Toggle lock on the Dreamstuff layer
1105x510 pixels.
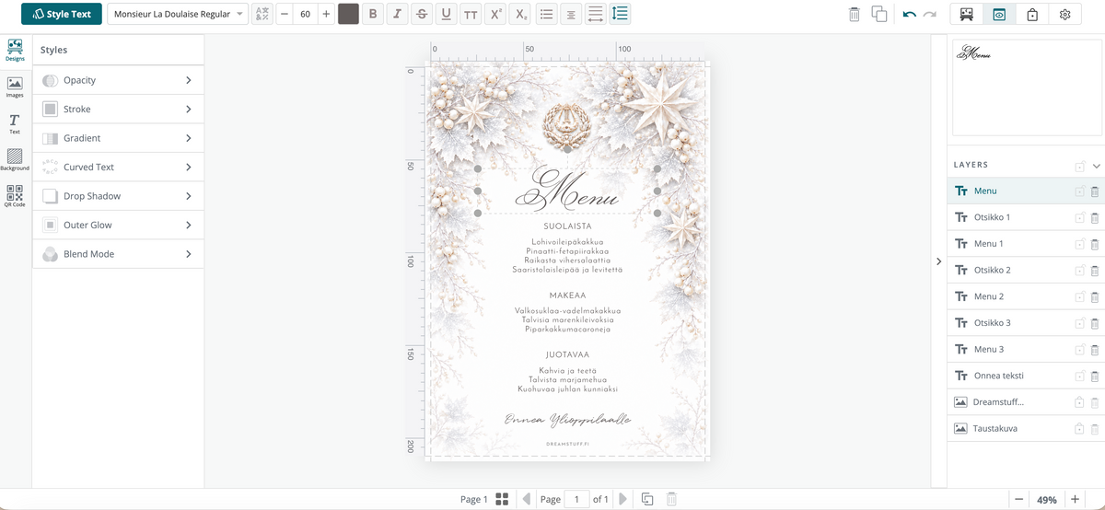coord(1079,402)
